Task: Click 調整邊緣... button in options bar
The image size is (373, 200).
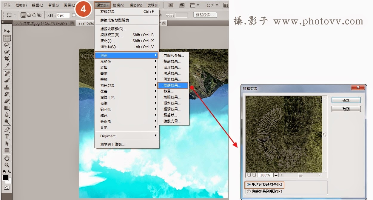Action: (x=205, y=15)
